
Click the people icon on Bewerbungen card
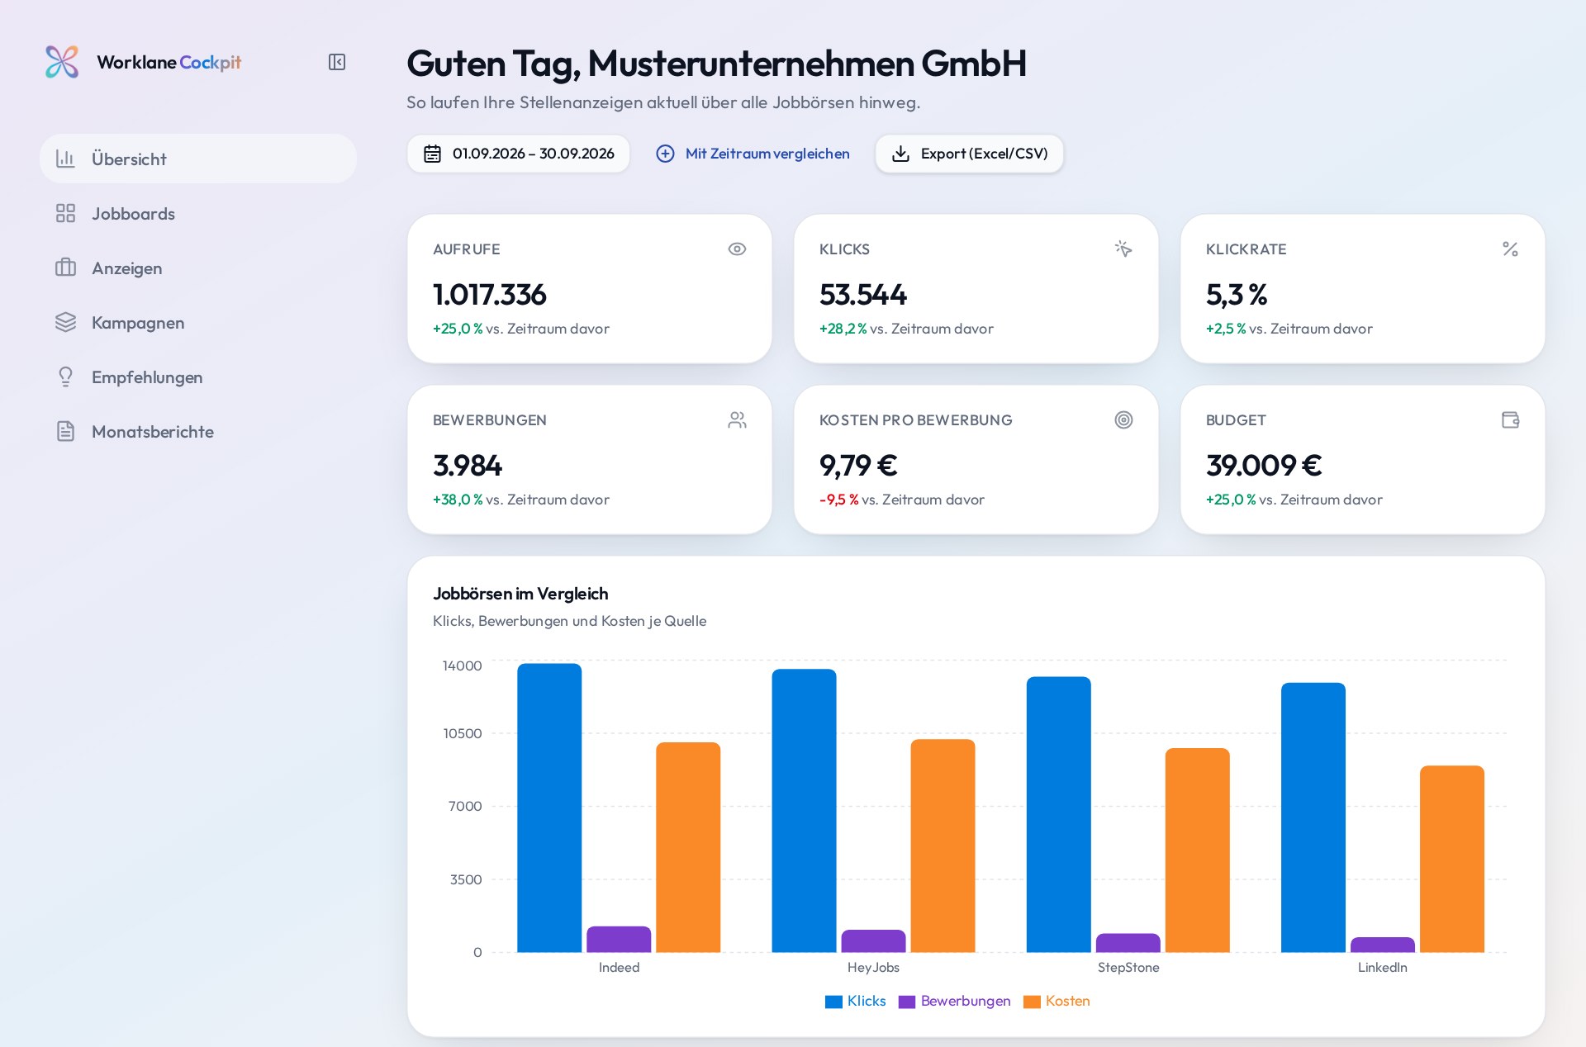click(x=737, y=419)
